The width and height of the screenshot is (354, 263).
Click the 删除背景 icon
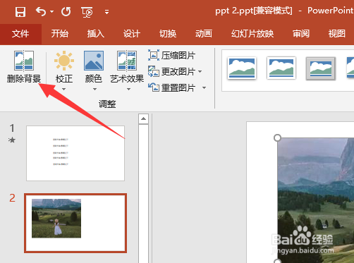(24, 61)
